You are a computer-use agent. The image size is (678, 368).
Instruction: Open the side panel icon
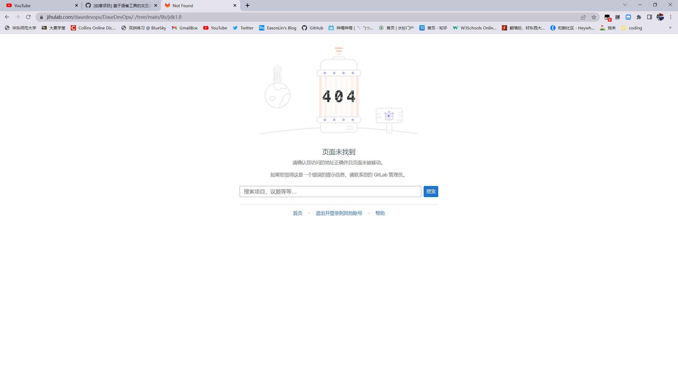[x=649, y=17]
